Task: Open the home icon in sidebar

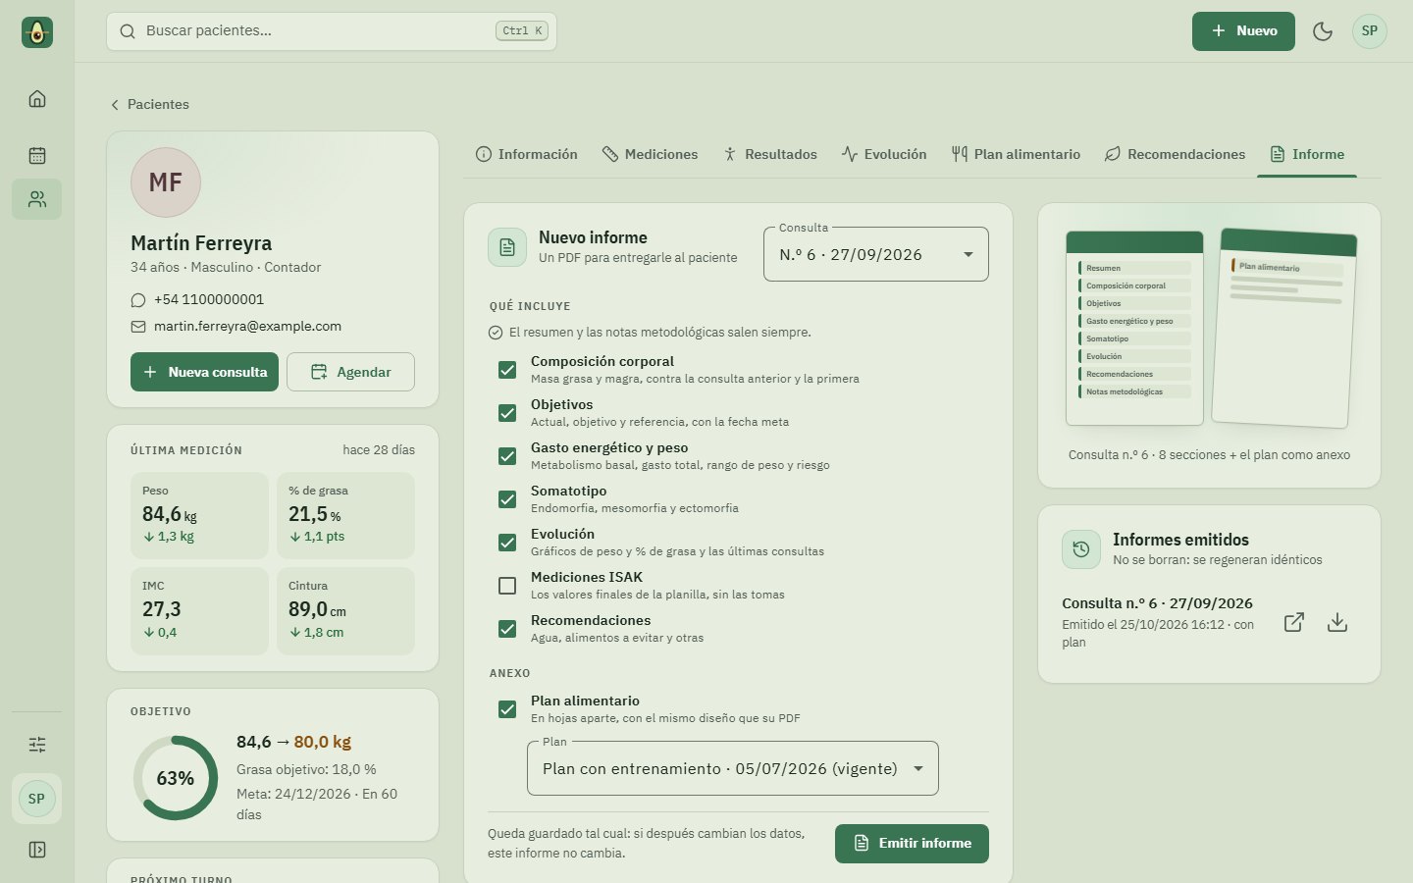Action: 37,98
